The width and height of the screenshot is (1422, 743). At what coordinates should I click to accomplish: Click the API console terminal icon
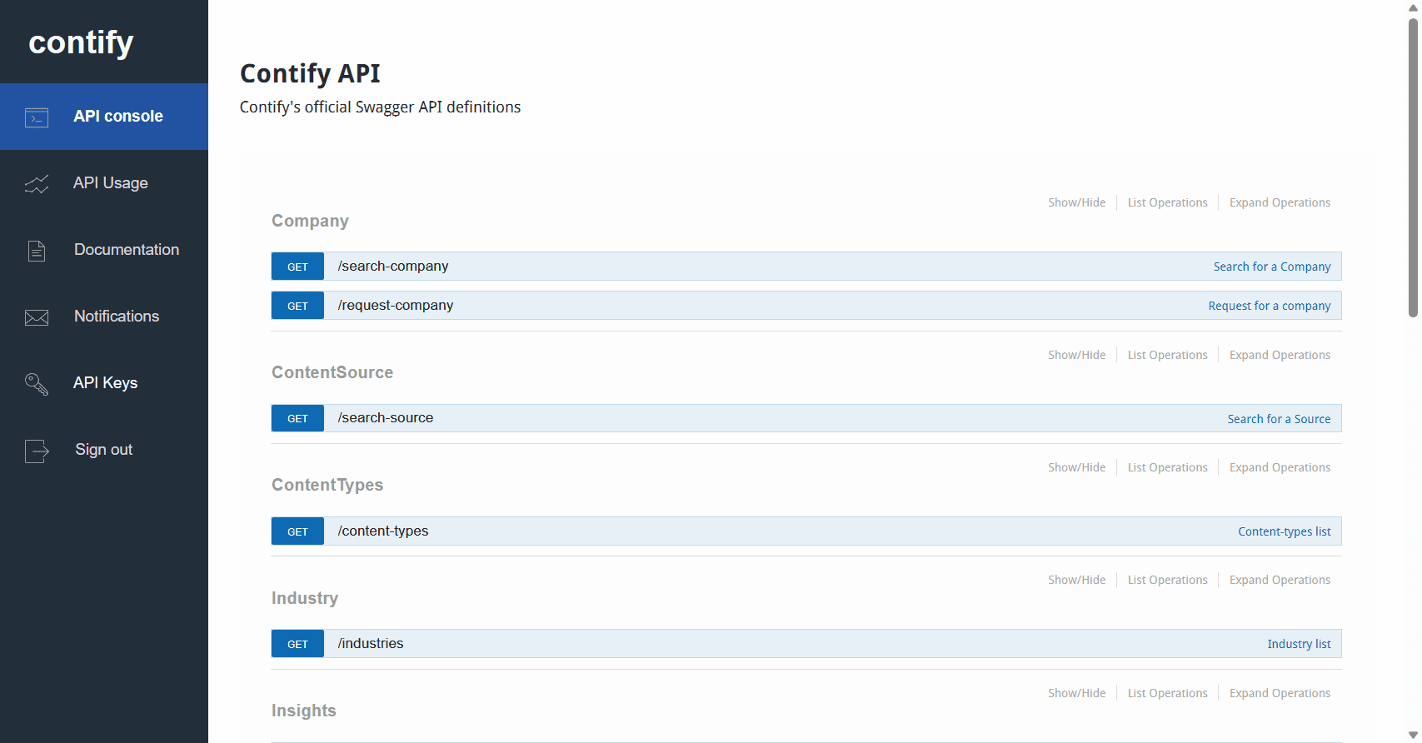(37, 117)
